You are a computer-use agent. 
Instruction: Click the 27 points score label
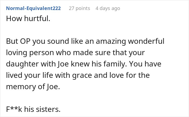[79, 8]
